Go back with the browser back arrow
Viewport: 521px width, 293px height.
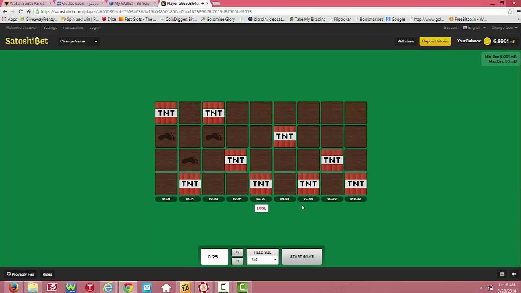click(x=5, y=11)
